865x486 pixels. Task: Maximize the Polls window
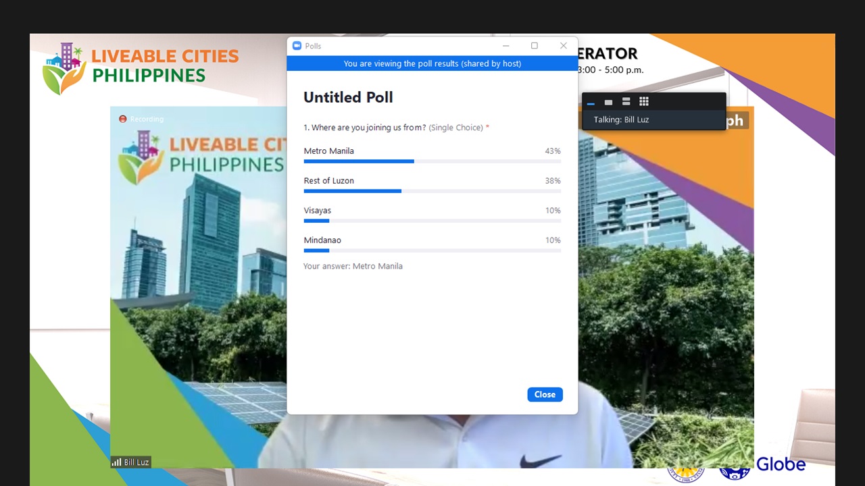coord(535,46)
